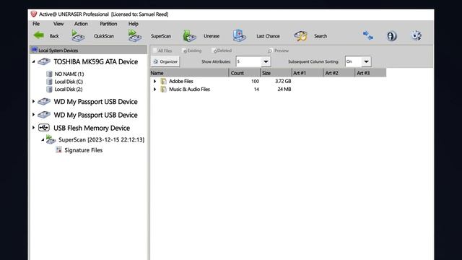The image size is (462, 260).
Task: Click the second WD My Passport drive icon
Action: coord(44,115)
